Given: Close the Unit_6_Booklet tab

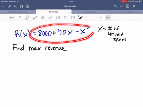Looking at the screenshot, I should point(74,12).
